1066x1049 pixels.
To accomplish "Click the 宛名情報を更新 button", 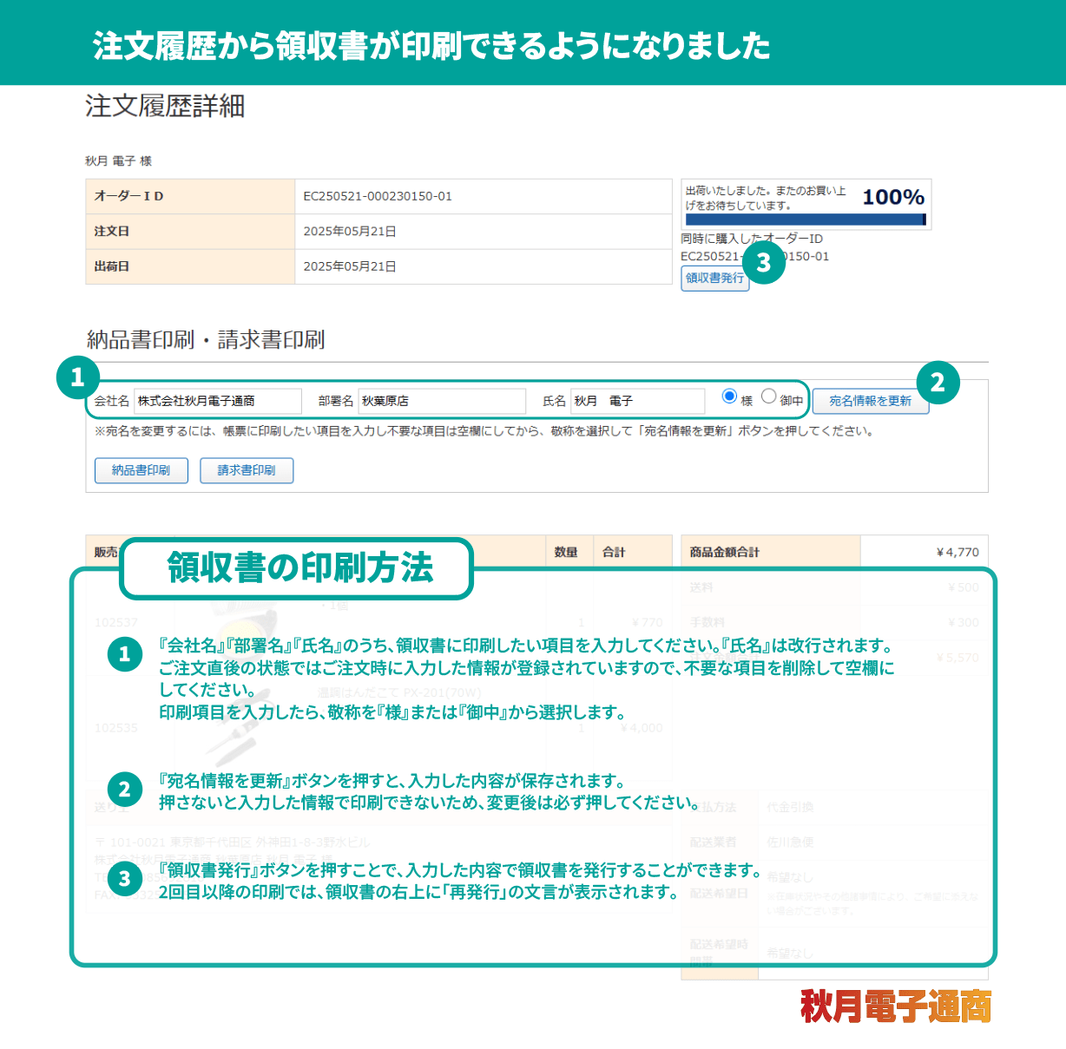I will (871, 401).
